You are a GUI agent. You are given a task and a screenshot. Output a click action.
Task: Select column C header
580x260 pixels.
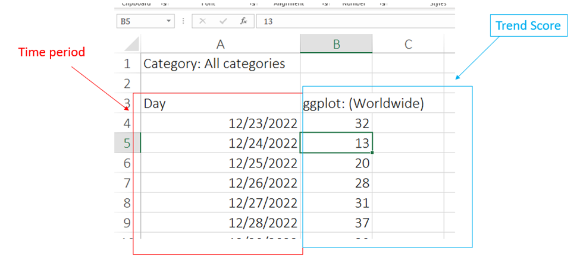(x=408, y=44)
